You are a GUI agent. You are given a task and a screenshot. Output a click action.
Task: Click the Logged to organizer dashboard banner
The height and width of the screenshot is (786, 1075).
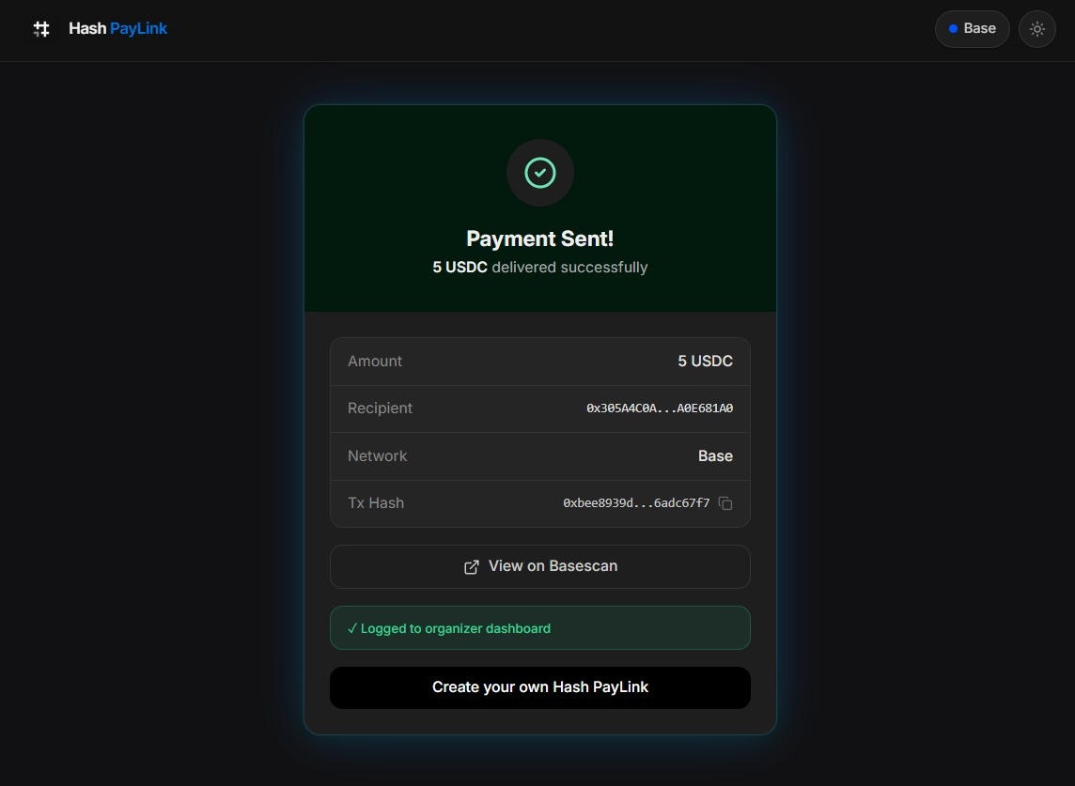540,627
